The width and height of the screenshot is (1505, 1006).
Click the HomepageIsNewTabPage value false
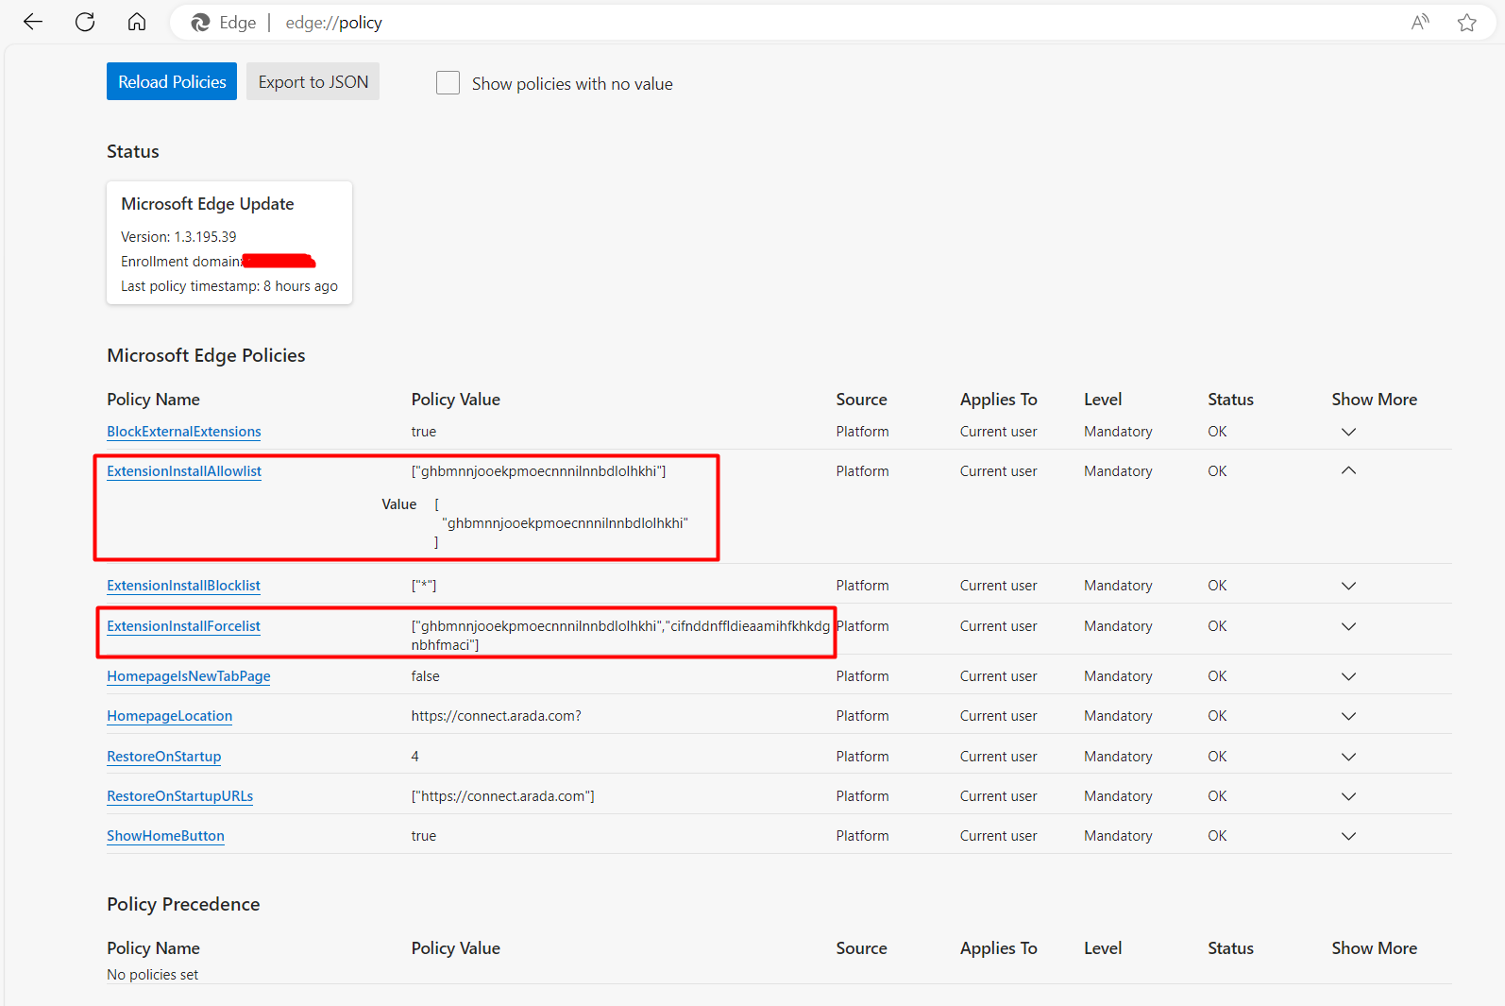click(x=425, y=676)
